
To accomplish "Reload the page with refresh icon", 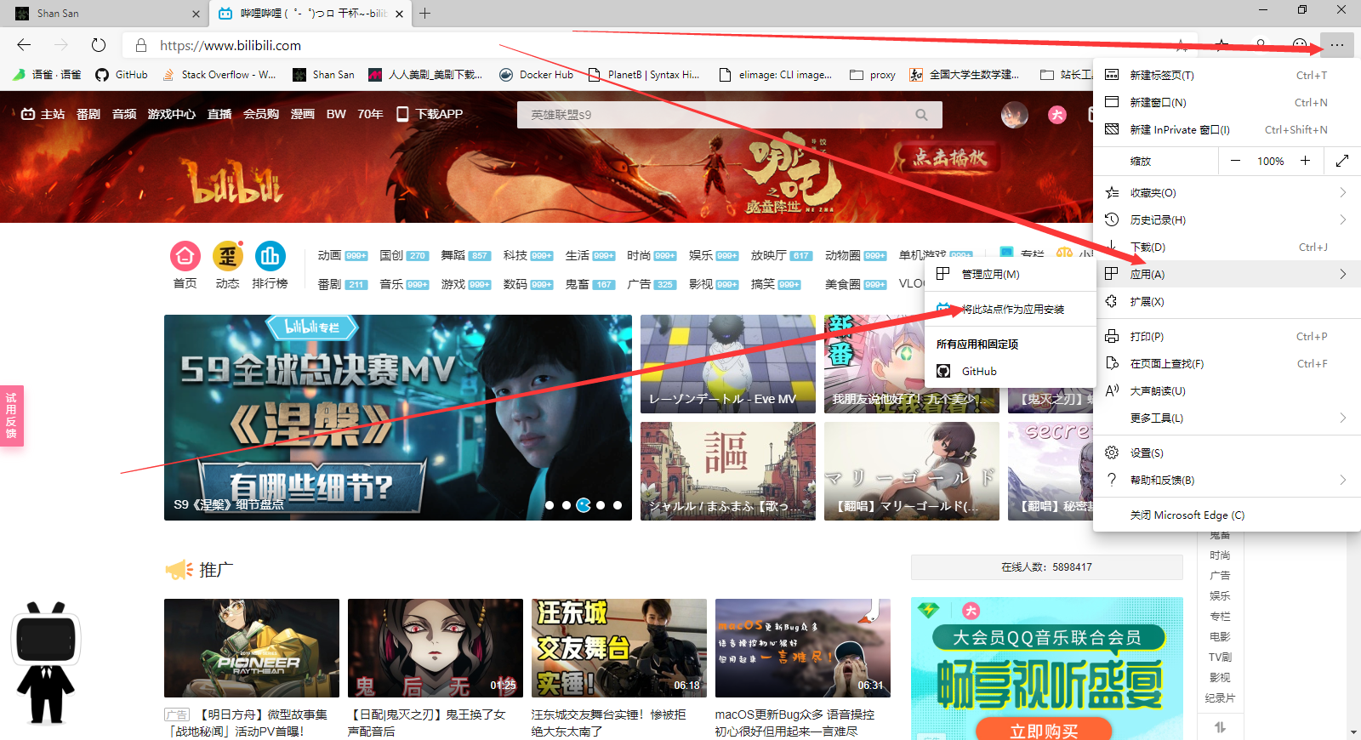I will (99, 45).
